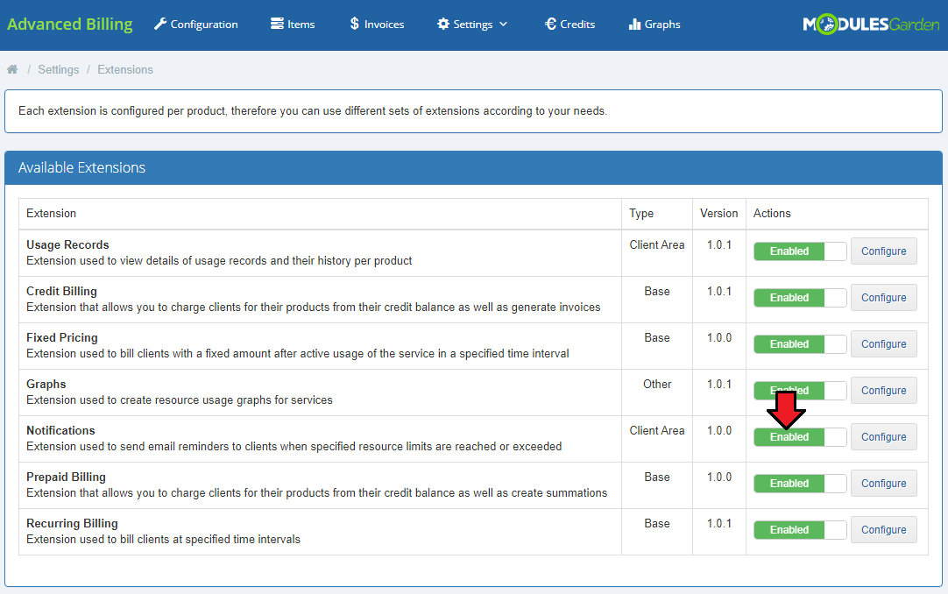The height and width of the screenshot is (594, 948).
Task: Click the Notifications description text
Action: [294, 447]
